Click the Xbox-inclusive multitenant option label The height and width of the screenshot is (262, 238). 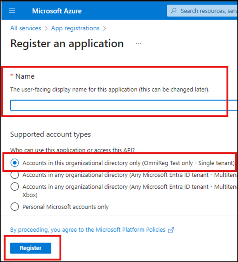pos(117,187)
